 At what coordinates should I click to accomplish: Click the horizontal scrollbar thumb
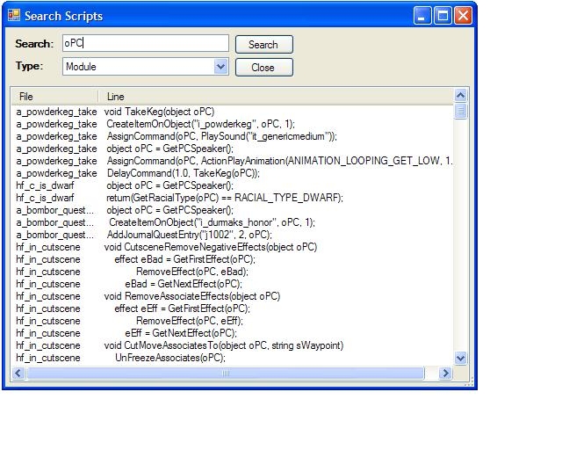click(x=225, y=374)
